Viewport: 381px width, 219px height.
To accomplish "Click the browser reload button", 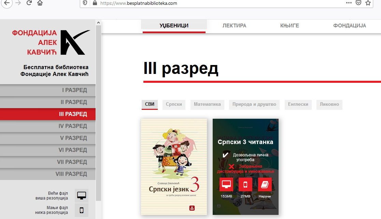I will coord(29,3).
